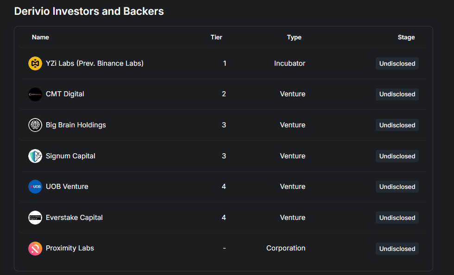Click the Signum Capital shield logo
Image resolution: width=454 pixels, height=275 pixels.
pyautogui.click(x=35, y=156)
